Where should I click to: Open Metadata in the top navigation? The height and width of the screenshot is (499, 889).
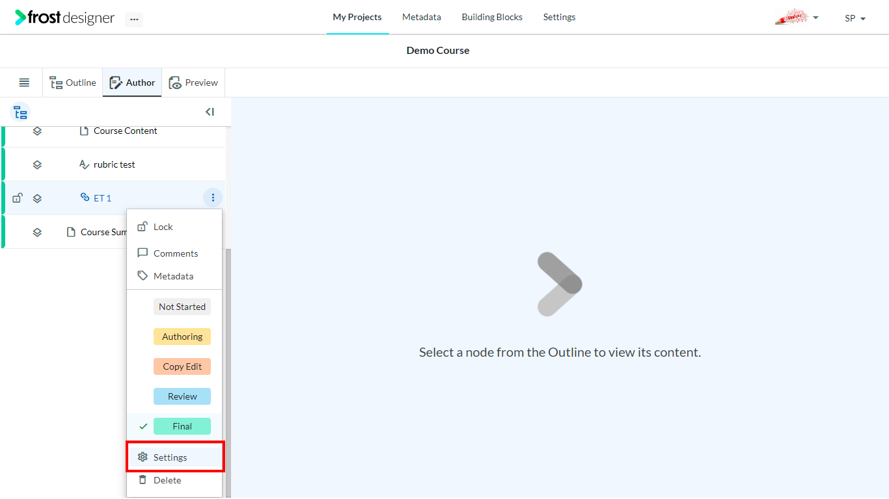[422, 17]
